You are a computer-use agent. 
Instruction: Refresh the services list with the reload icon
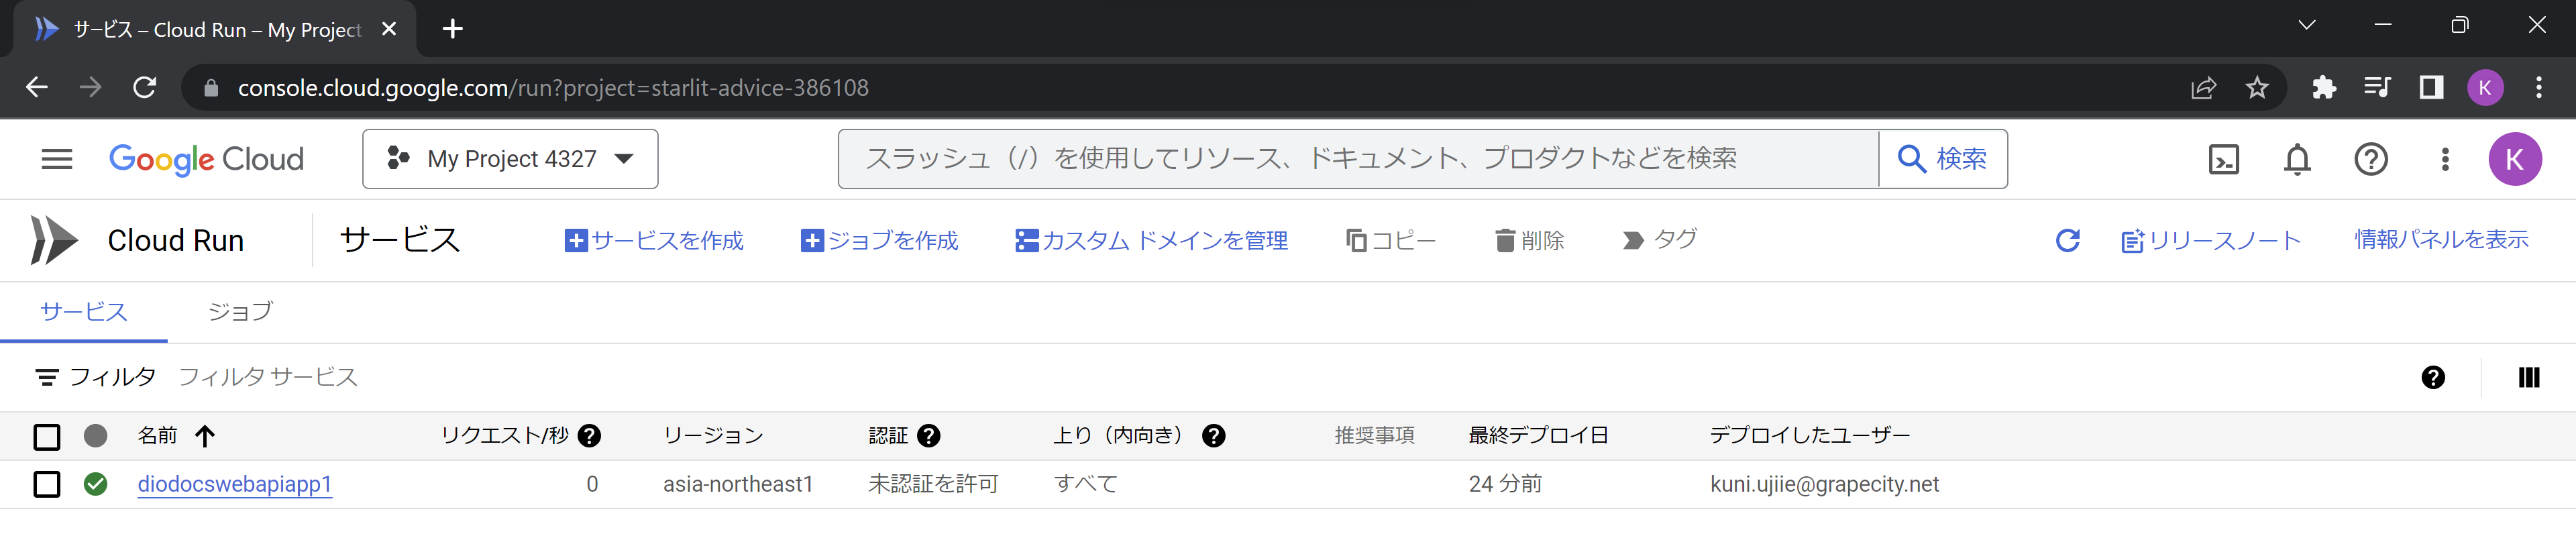point(2068,240)
